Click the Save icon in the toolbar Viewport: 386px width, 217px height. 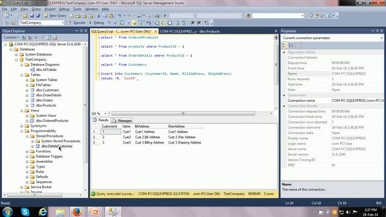click(31, 16)
